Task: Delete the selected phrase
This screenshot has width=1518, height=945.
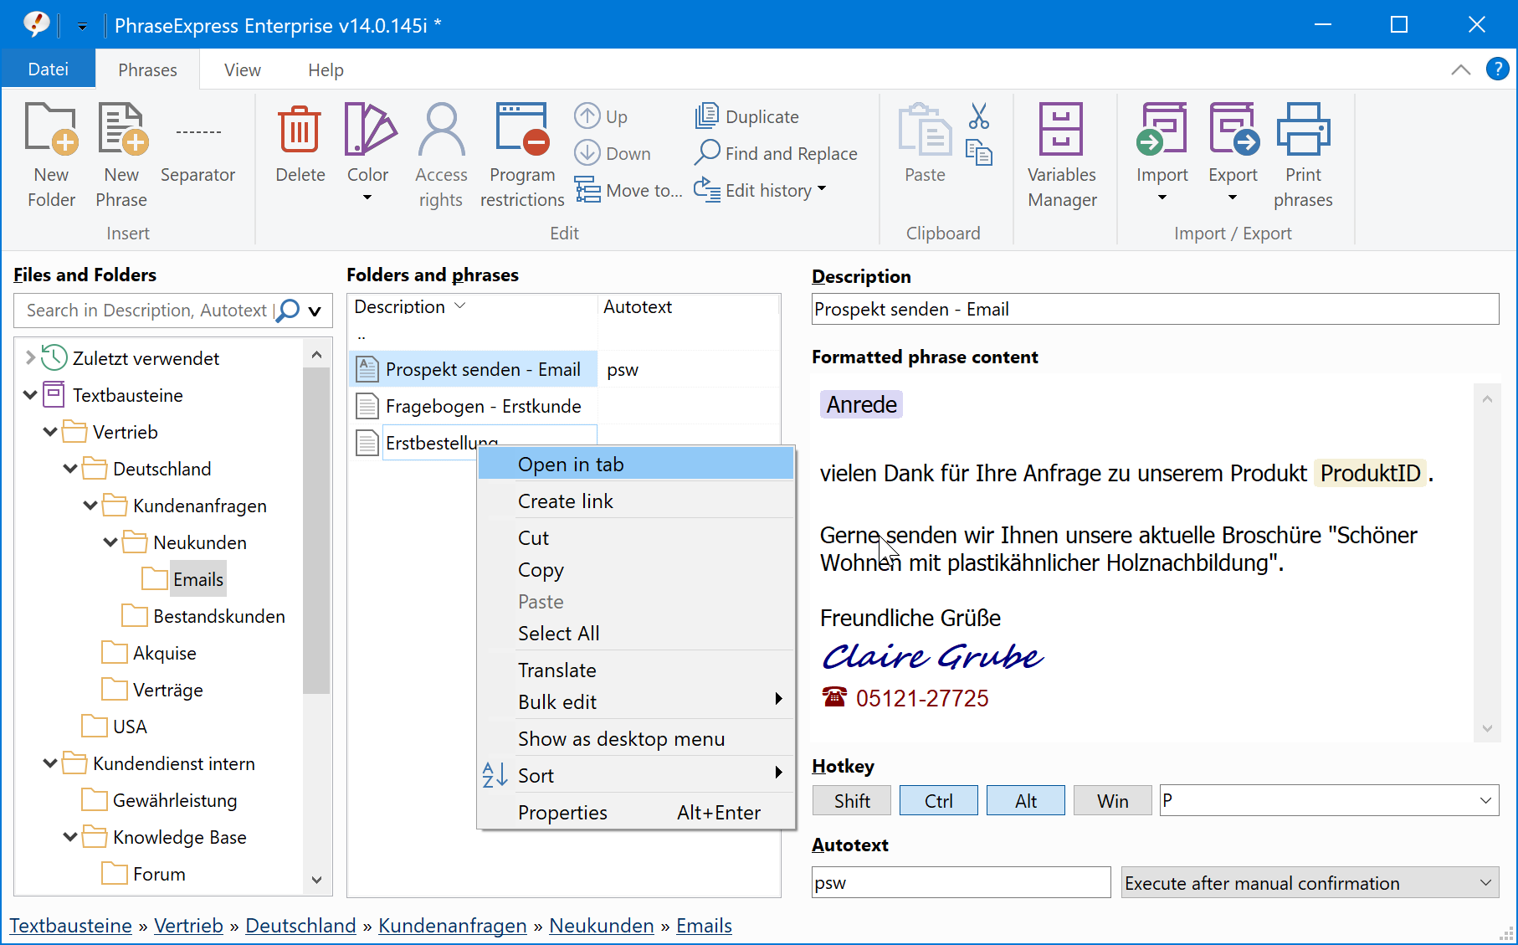Action: (x=299, y=151)
